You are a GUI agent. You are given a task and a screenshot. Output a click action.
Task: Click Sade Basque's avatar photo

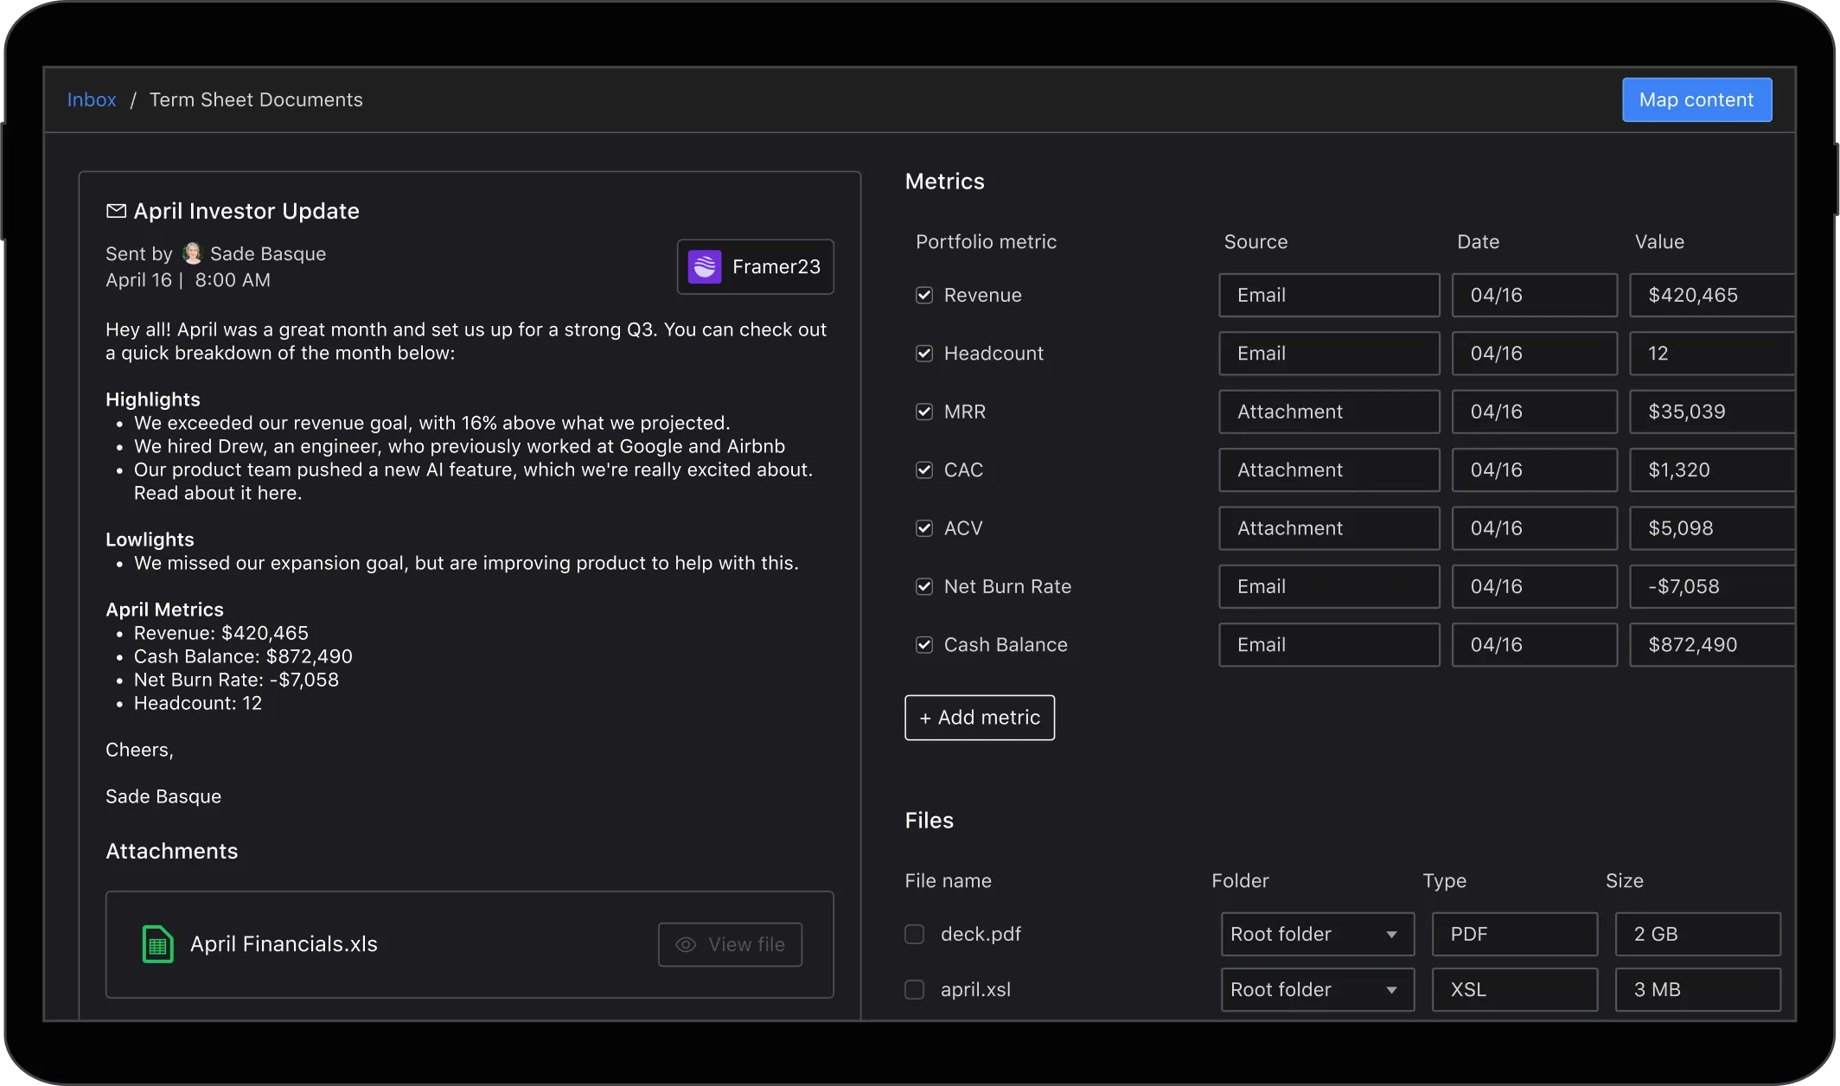192,253
